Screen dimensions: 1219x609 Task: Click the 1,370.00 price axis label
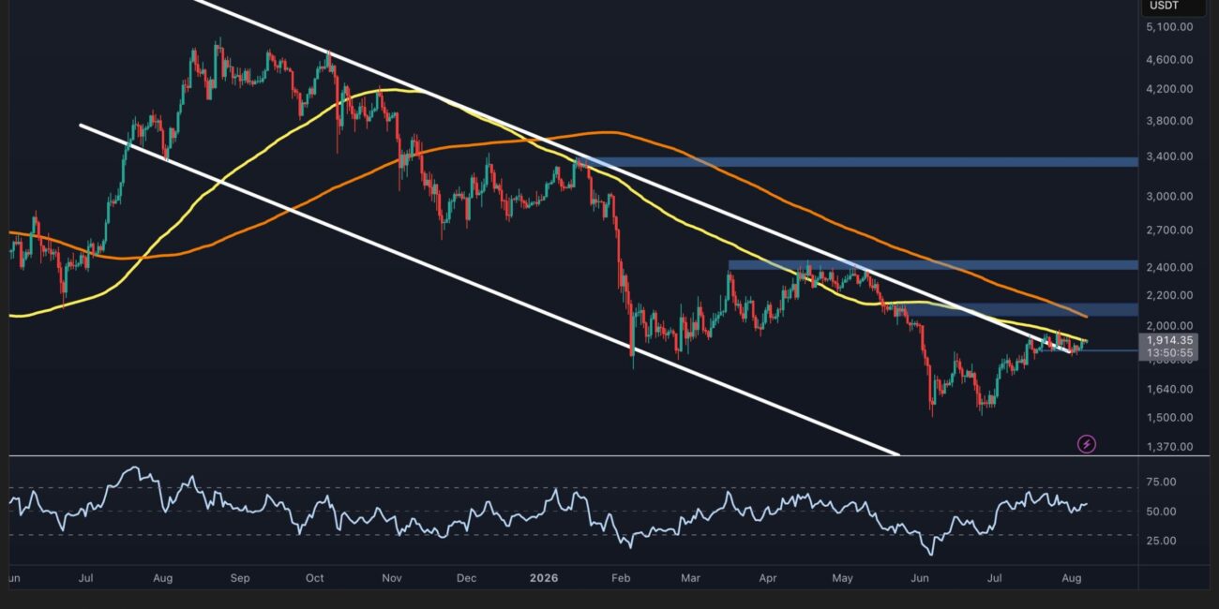coord(1169,447)
